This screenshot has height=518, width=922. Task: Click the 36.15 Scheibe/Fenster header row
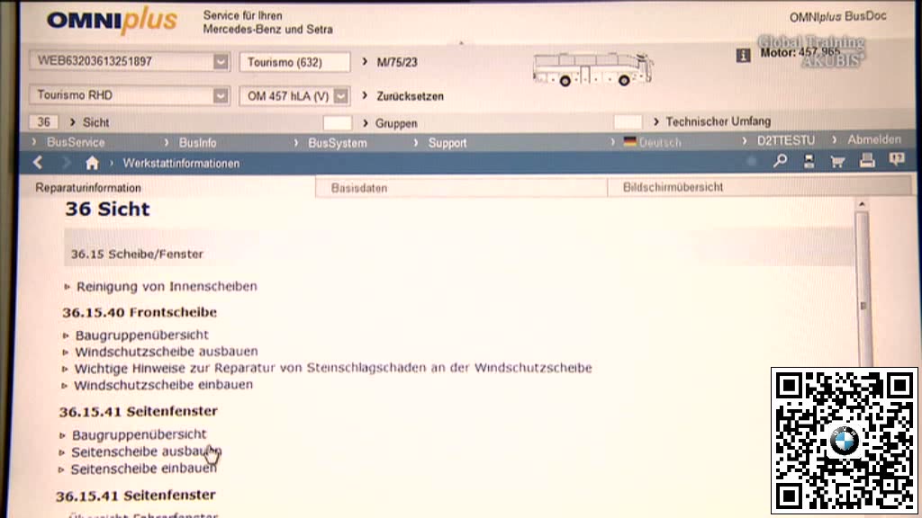pos(458,247)
